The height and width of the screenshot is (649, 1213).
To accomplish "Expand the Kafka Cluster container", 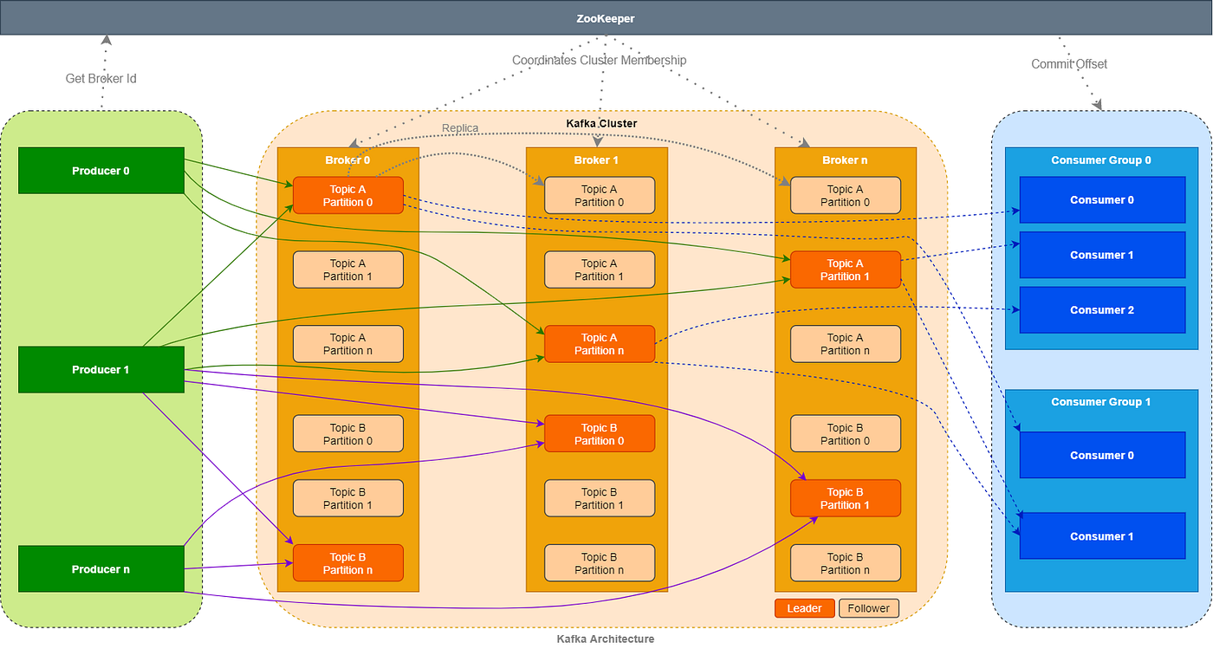I will [x=601, y=123].
